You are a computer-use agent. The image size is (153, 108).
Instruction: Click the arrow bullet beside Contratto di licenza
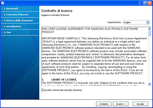[x=2, y=15]
